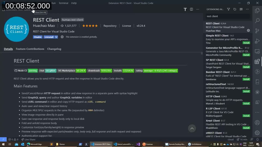The image size is (262, 147).
Task: Select REST Client in extensions list
Action: tap(228, 27)
